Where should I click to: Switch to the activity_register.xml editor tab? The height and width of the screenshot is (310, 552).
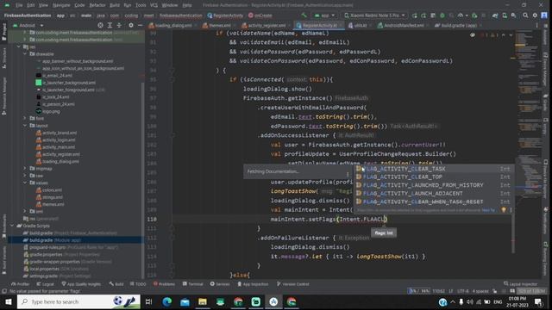click(x=266, y=25)
